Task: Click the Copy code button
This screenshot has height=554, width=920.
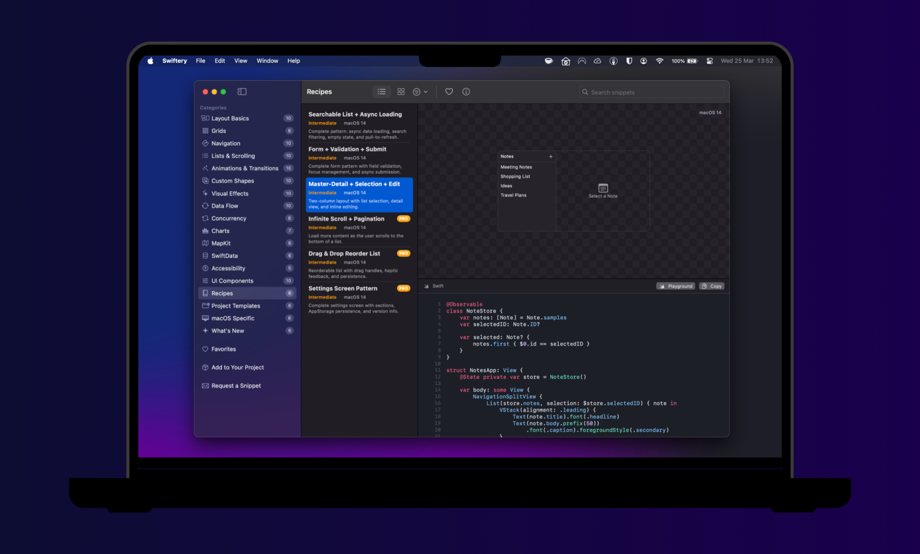Action: [x=711, y=286]
